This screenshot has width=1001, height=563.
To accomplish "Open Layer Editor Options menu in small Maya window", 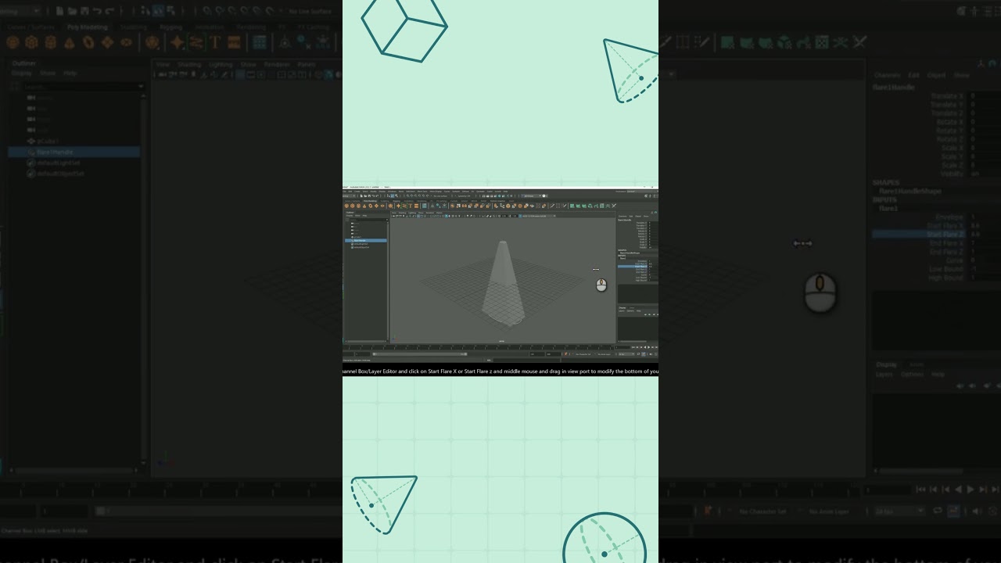I will tap(630, 311).
